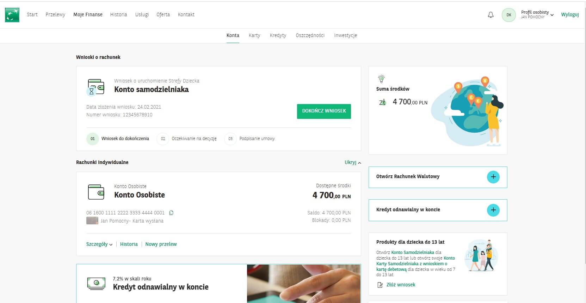Open Historia link under Konto Osobiste
586x303 pixels.
click(129, 244)
